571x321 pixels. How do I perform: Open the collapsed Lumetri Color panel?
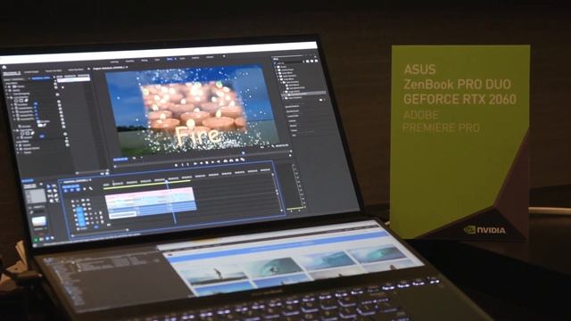293,116
